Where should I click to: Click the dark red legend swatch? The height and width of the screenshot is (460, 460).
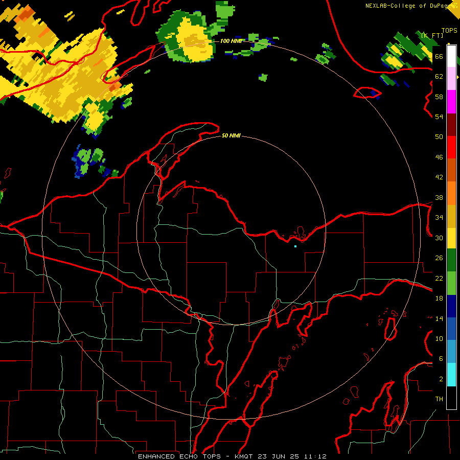[451, 125]
